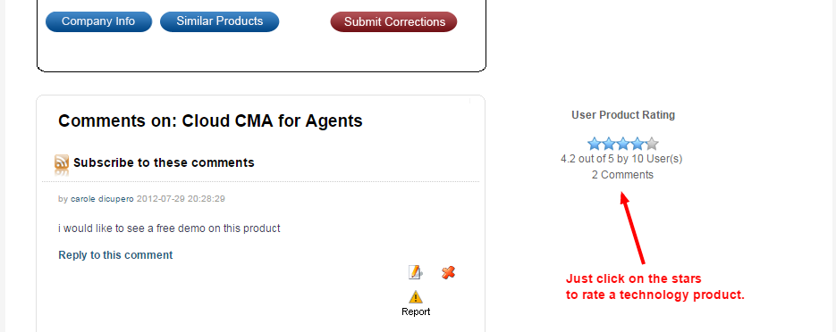The height and width of the screenshot is (332, 836).
Task: Click the red Submit Corrections button
Action: click(x=394, y=21)
